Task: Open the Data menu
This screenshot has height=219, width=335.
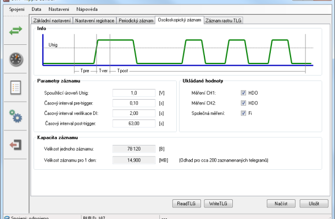Action: tap(36, 9)
